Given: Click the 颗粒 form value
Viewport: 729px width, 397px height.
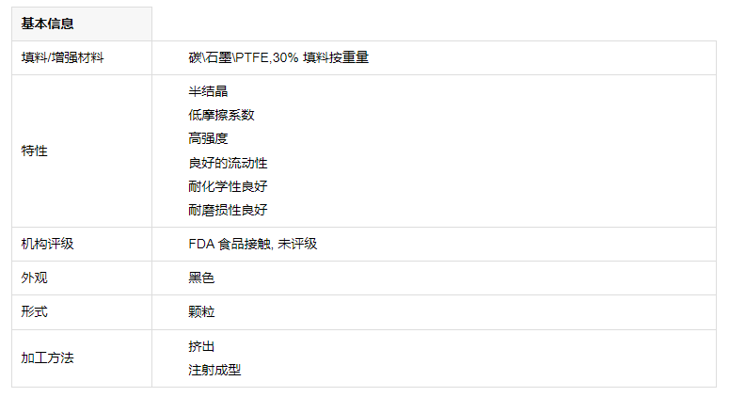Looking at the screenshot, I should [x=201, y=311].
